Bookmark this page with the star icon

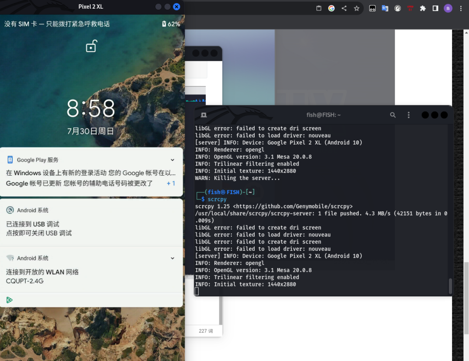(356, 8)
